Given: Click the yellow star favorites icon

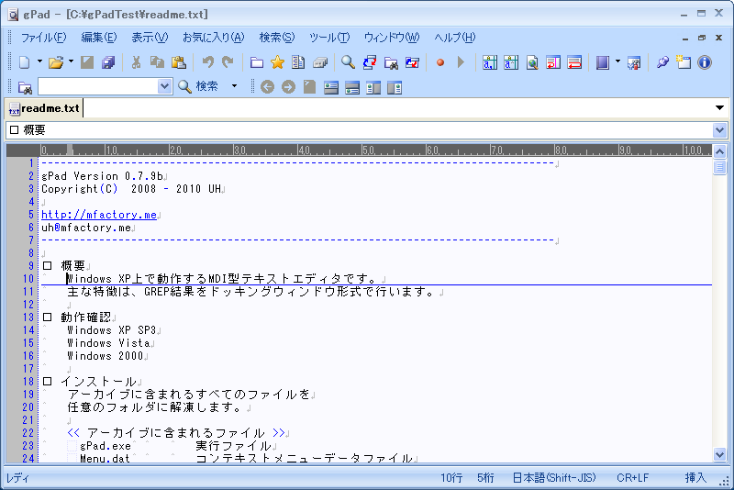Looking at the screenshot, I should (x=277, y=62).
